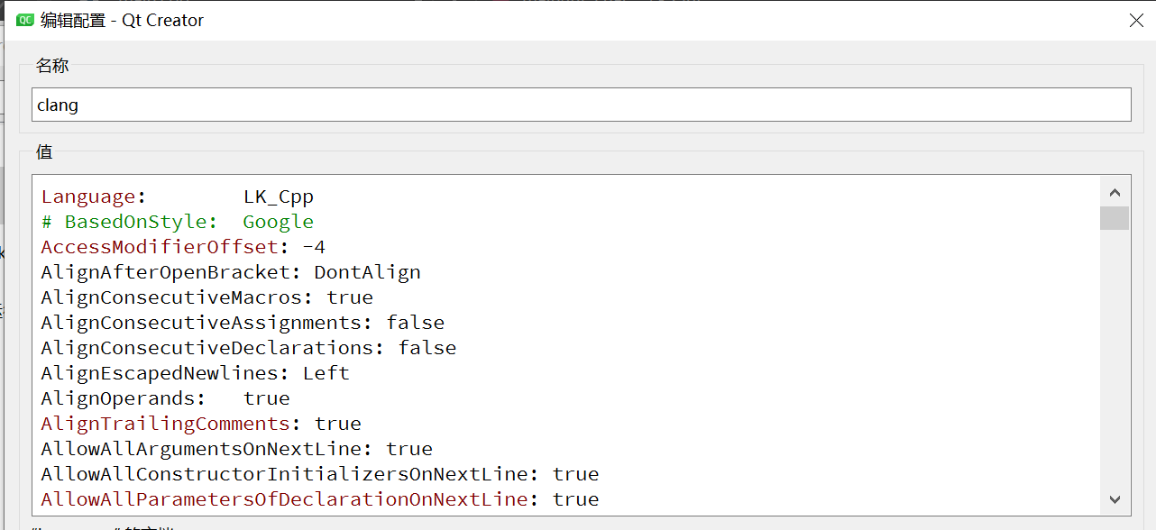
Task: Click AllowAllArgumentsOnNextLine: true entry
Action: coord(234,449)
